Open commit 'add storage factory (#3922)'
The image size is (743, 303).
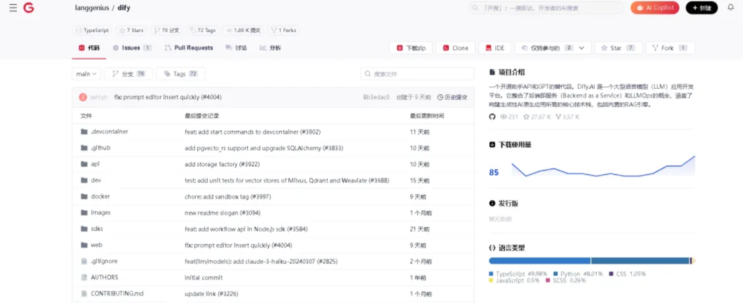(222, 164)
